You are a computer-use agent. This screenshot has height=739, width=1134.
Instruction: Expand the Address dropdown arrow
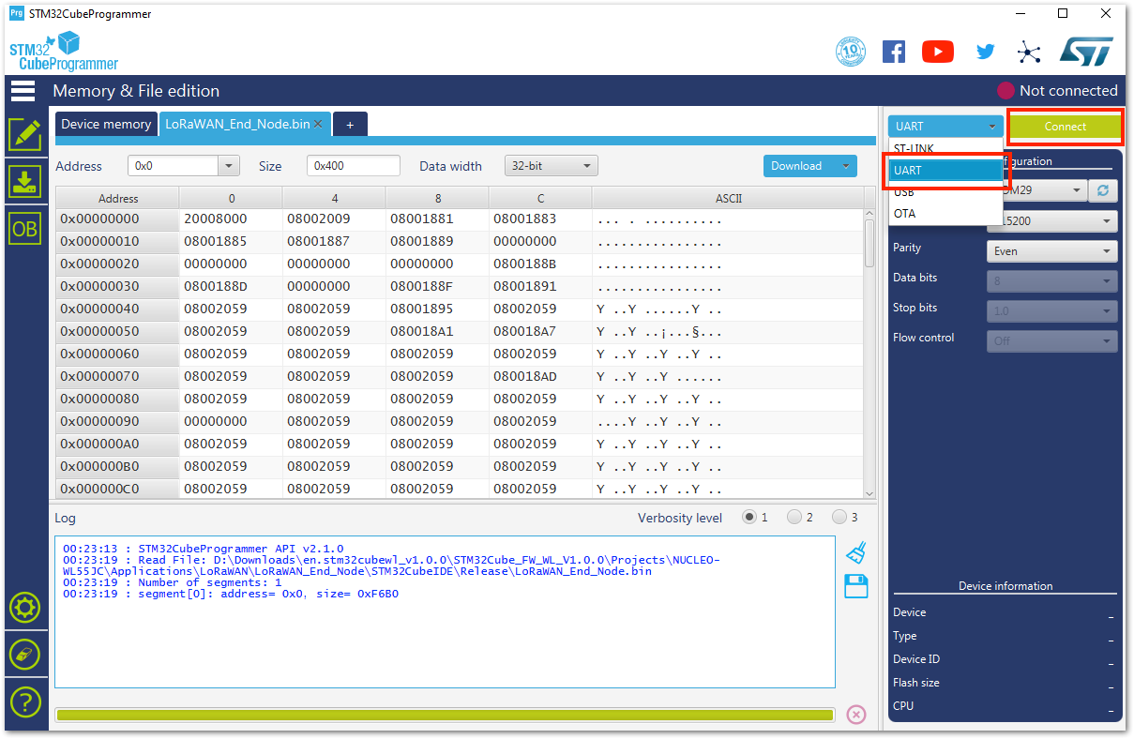point(229,166)
